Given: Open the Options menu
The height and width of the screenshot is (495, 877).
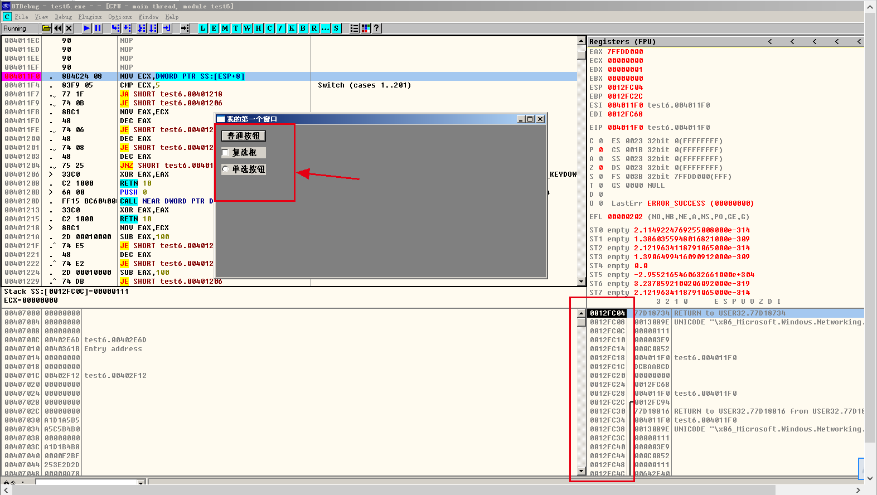Looking at the screenshot, I should [120, 17].
